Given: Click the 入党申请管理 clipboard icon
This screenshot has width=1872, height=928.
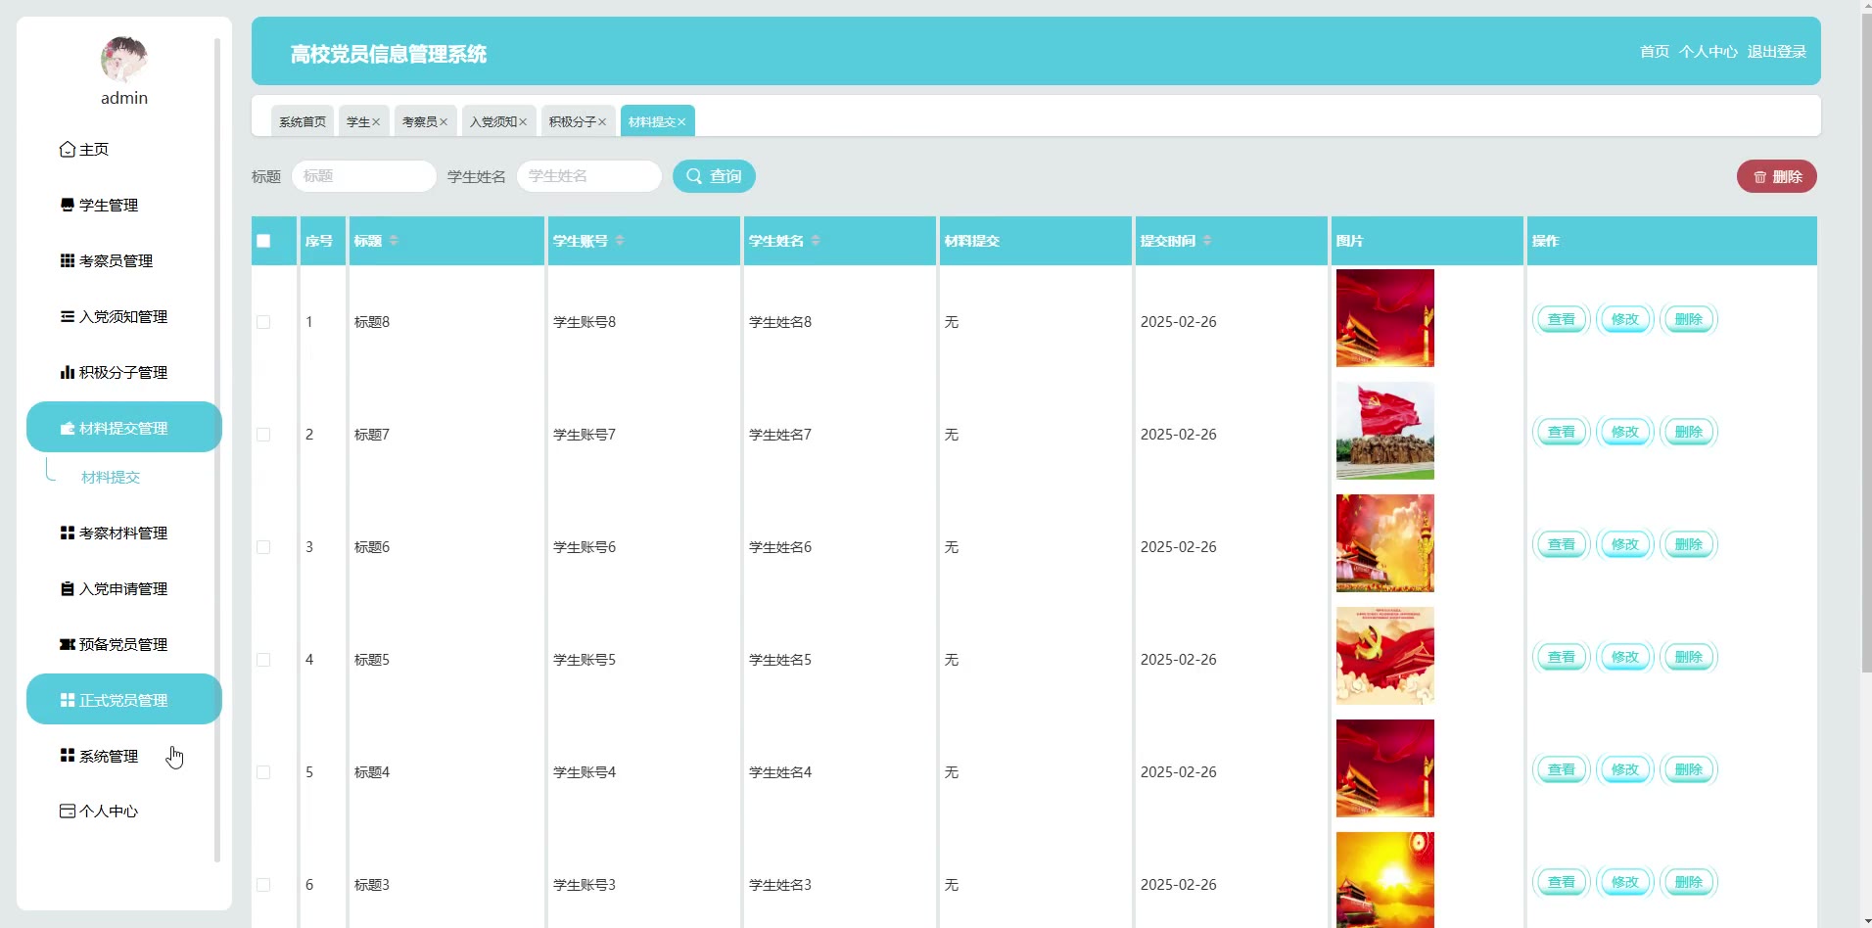Looking at the screenshot, I should coord(68,589).
